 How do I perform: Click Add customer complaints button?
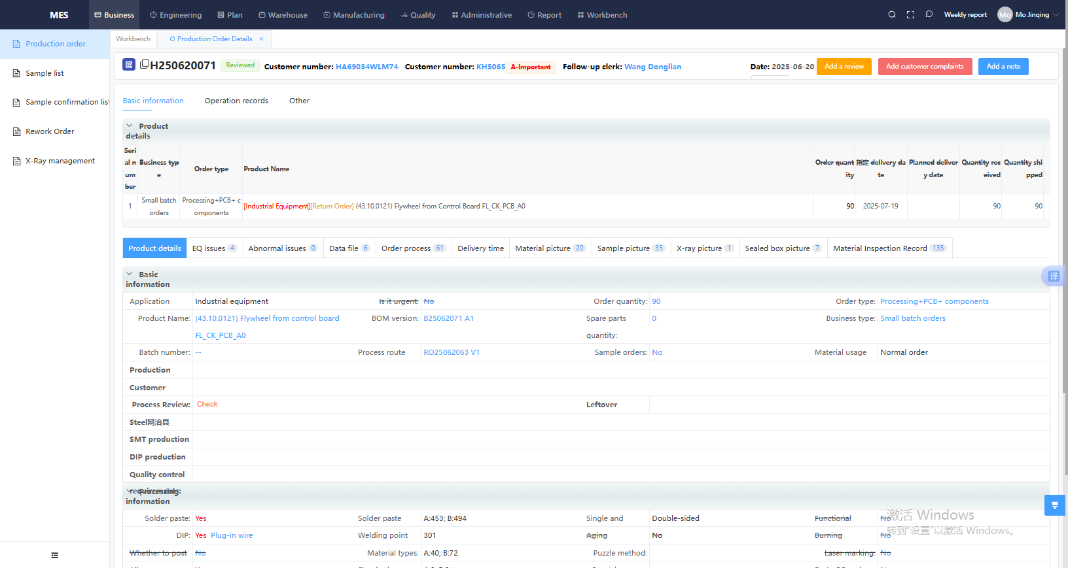[924, 67]
